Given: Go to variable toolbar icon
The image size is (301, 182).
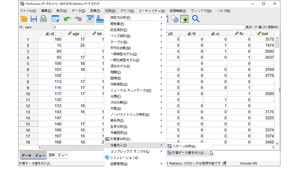Looking at the screenshot, I should [x=100, y=19].
